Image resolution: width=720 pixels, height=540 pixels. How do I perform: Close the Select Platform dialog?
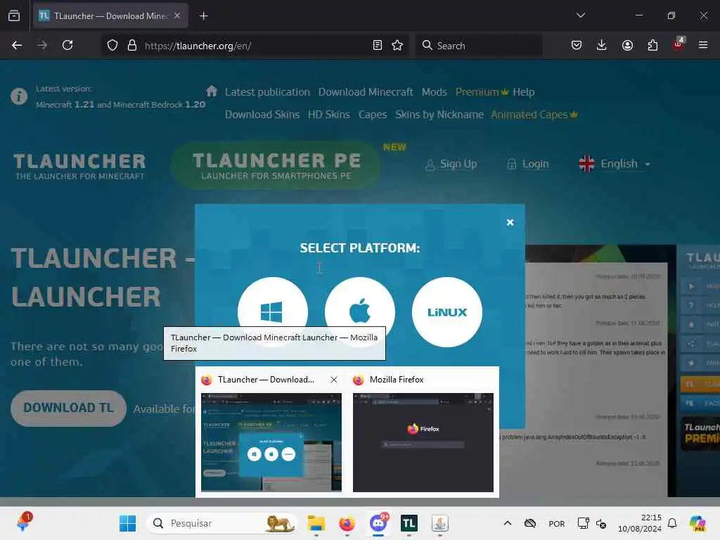coord(510,222)
